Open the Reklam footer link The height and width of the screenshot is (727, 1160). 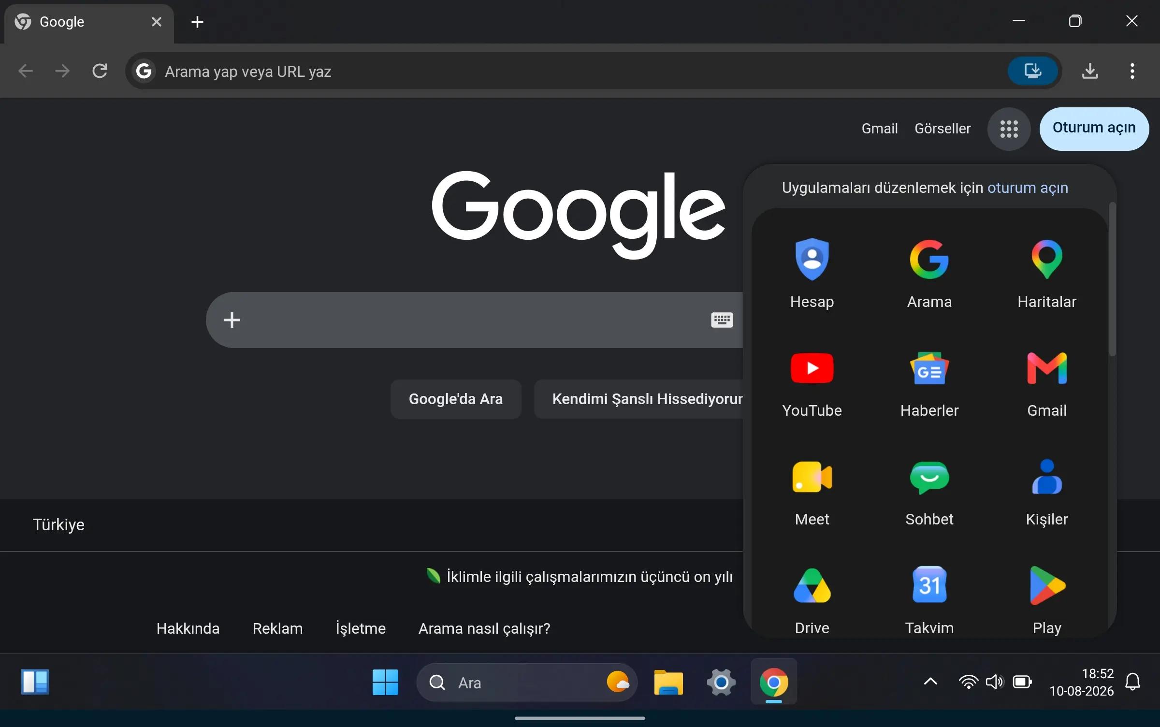278,628
